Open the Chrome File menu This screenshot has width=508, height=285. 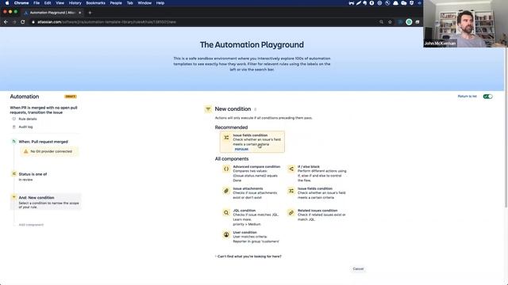37,3
